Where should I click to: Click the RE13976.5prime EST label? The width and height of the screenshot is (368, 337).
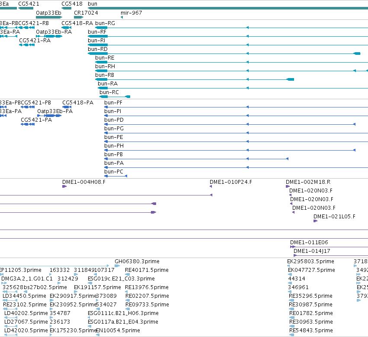click(147, 287)
